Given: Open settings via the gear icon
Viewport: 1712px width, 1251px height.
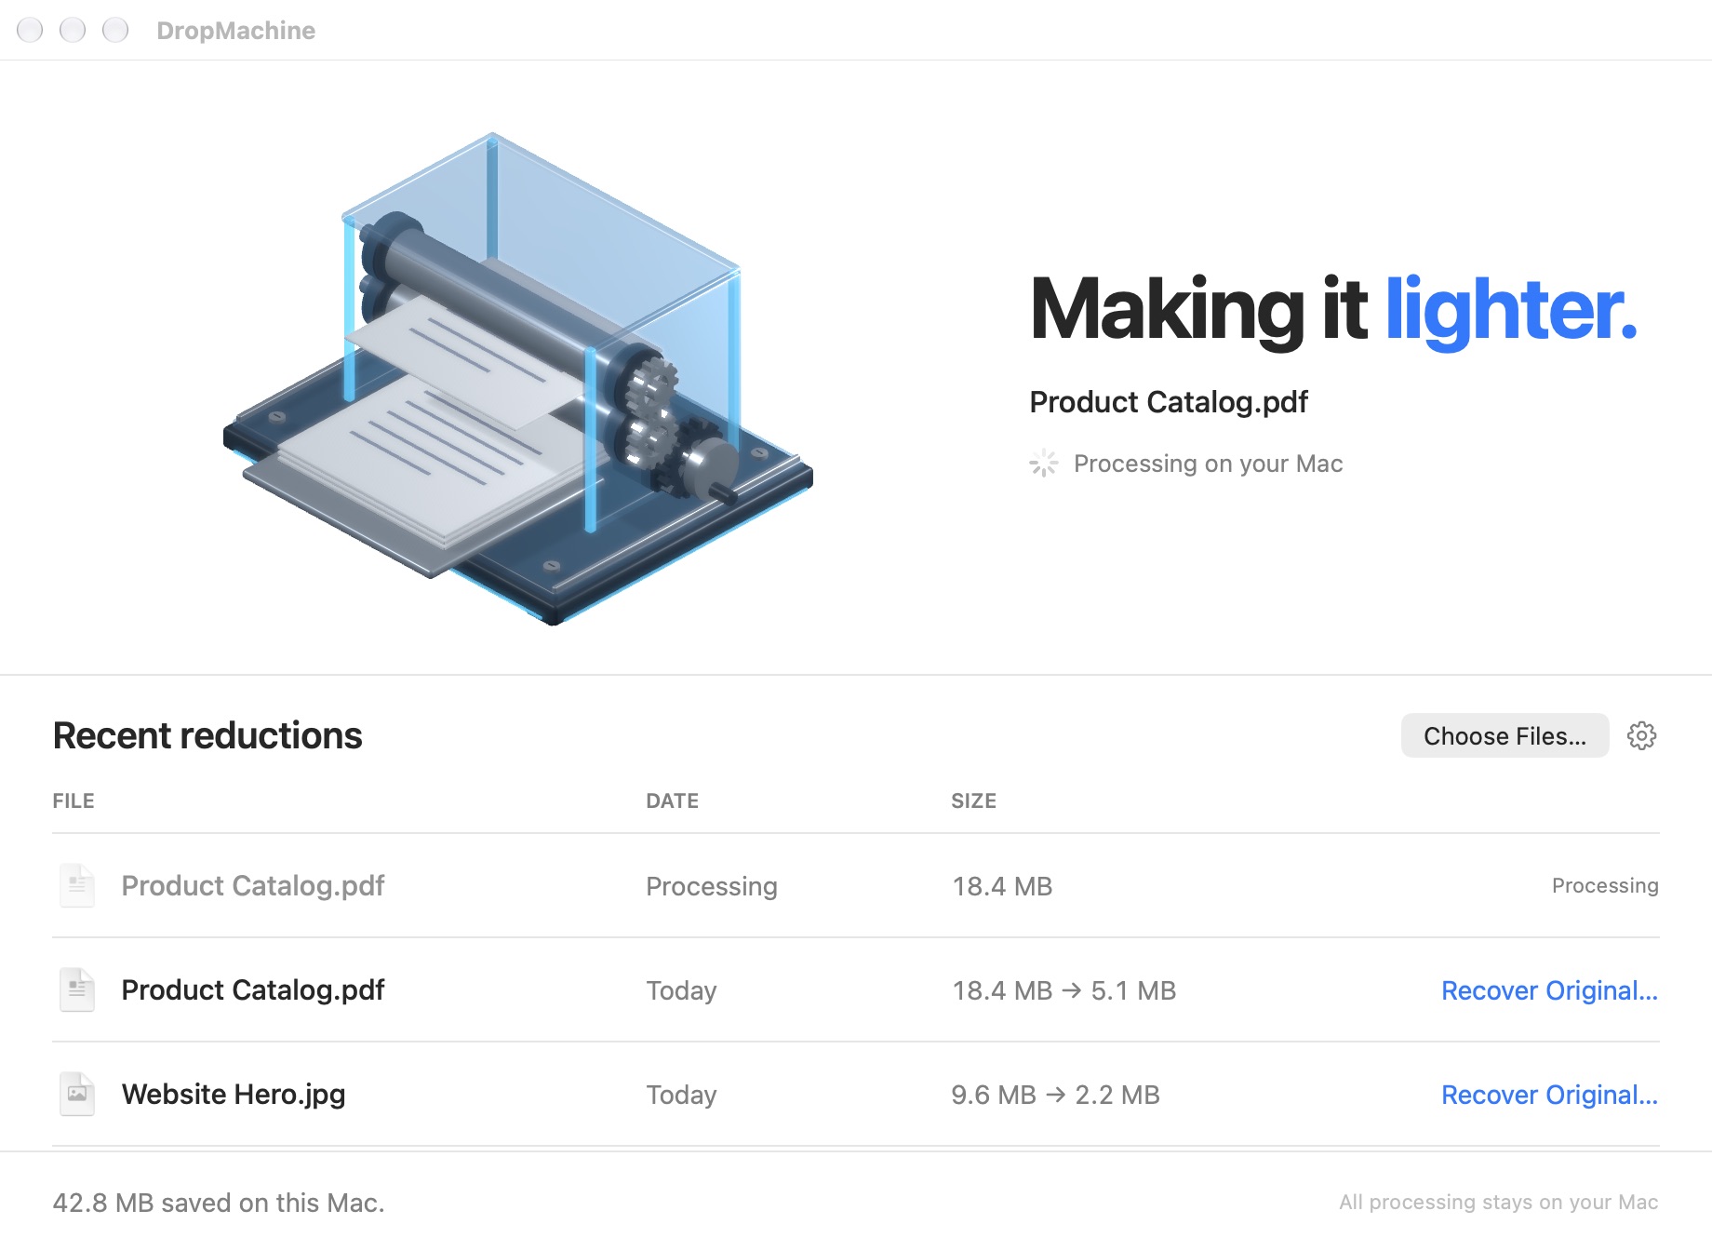Looking at the screenshot, I should tap(1641, 735).
